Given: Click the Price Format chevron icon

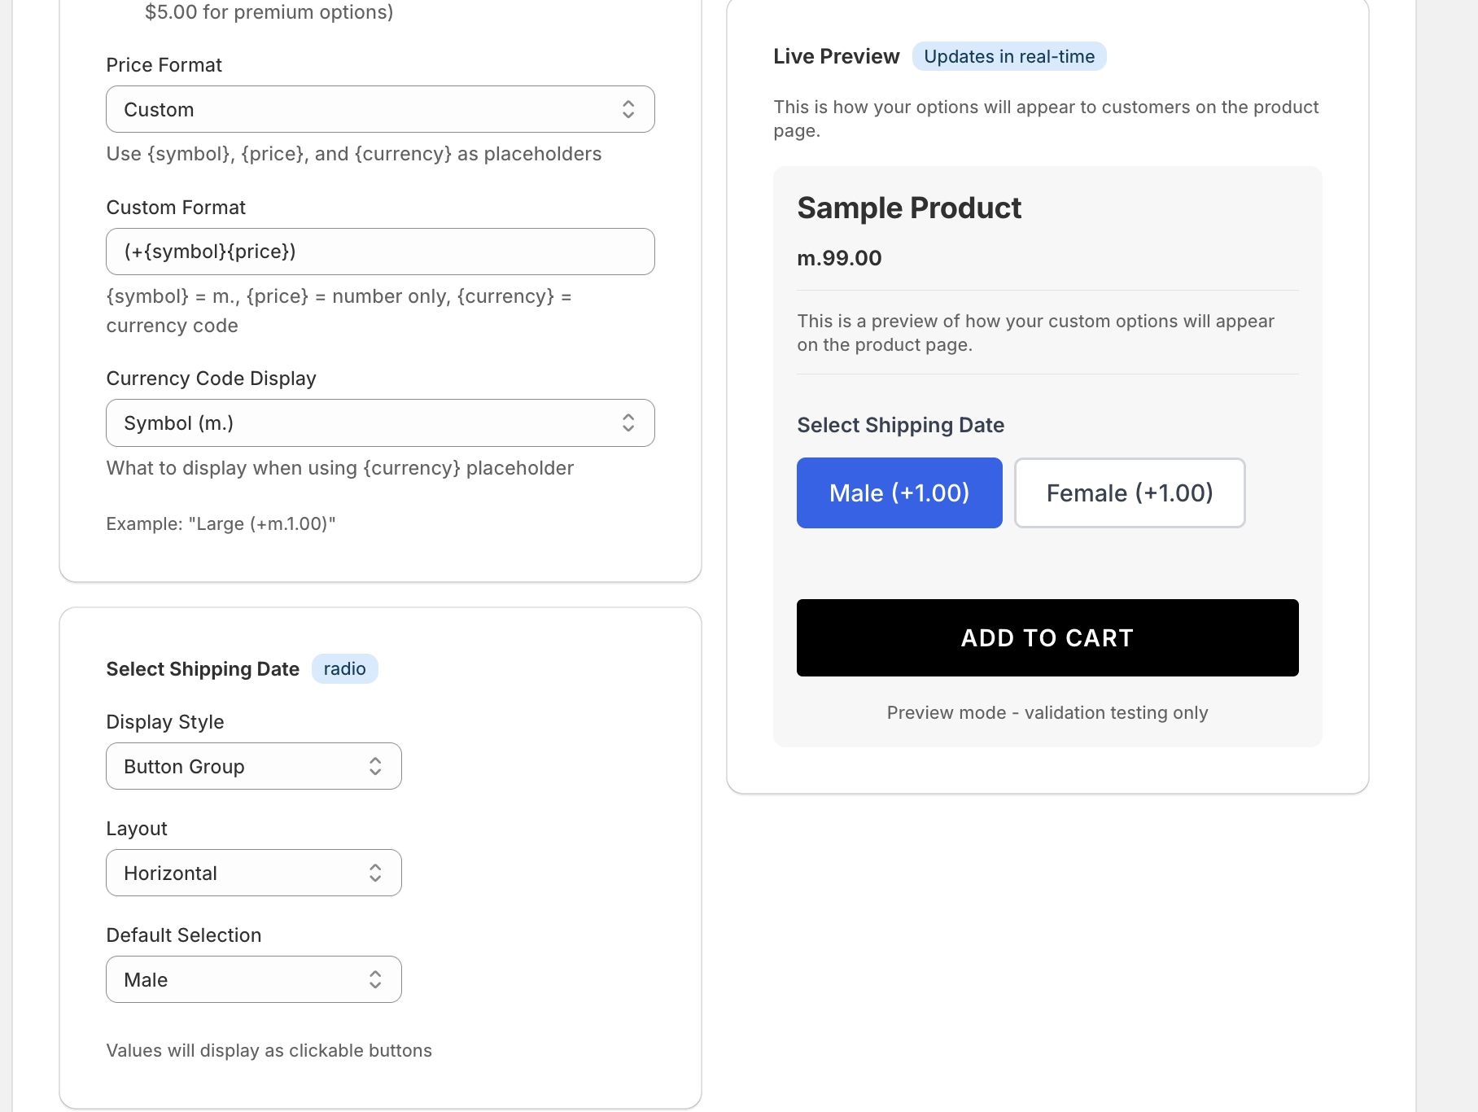Looking at the screenshot, I should point(627,109).
